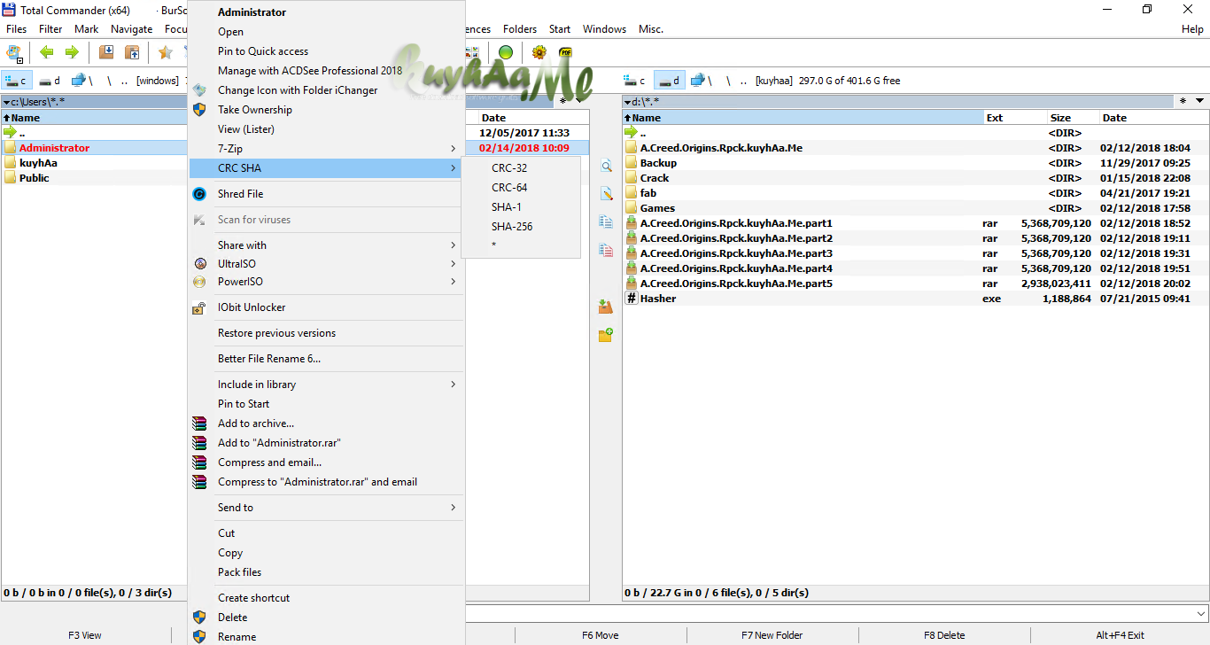Screen dimensions: 1210x645
Task: Open the Help menu
Action: click(x=1192, y=29)
